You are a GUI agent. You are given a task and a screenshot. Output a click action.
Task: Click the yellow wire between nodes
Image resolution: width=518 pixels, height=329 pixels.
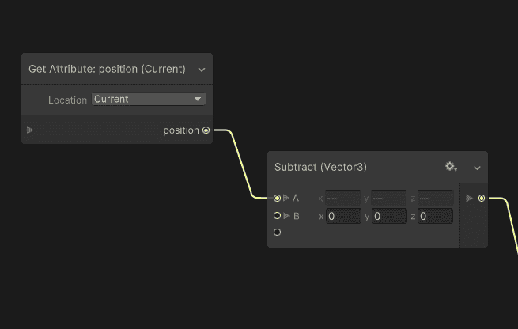[241, 164]
